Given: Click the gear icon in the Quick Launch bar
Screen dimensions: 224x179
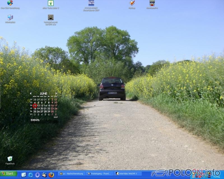Looking at the screenshot, I should pyautogui.click(x=38, y=175).
